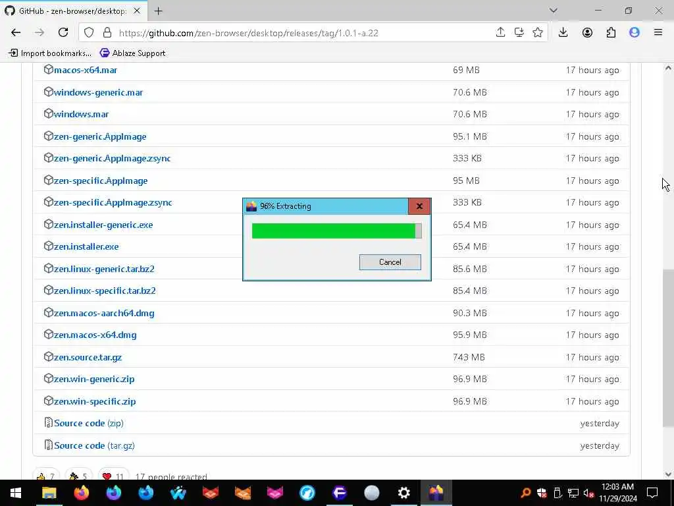
Task: Open the muted volume tray icon
Action: 589,493
